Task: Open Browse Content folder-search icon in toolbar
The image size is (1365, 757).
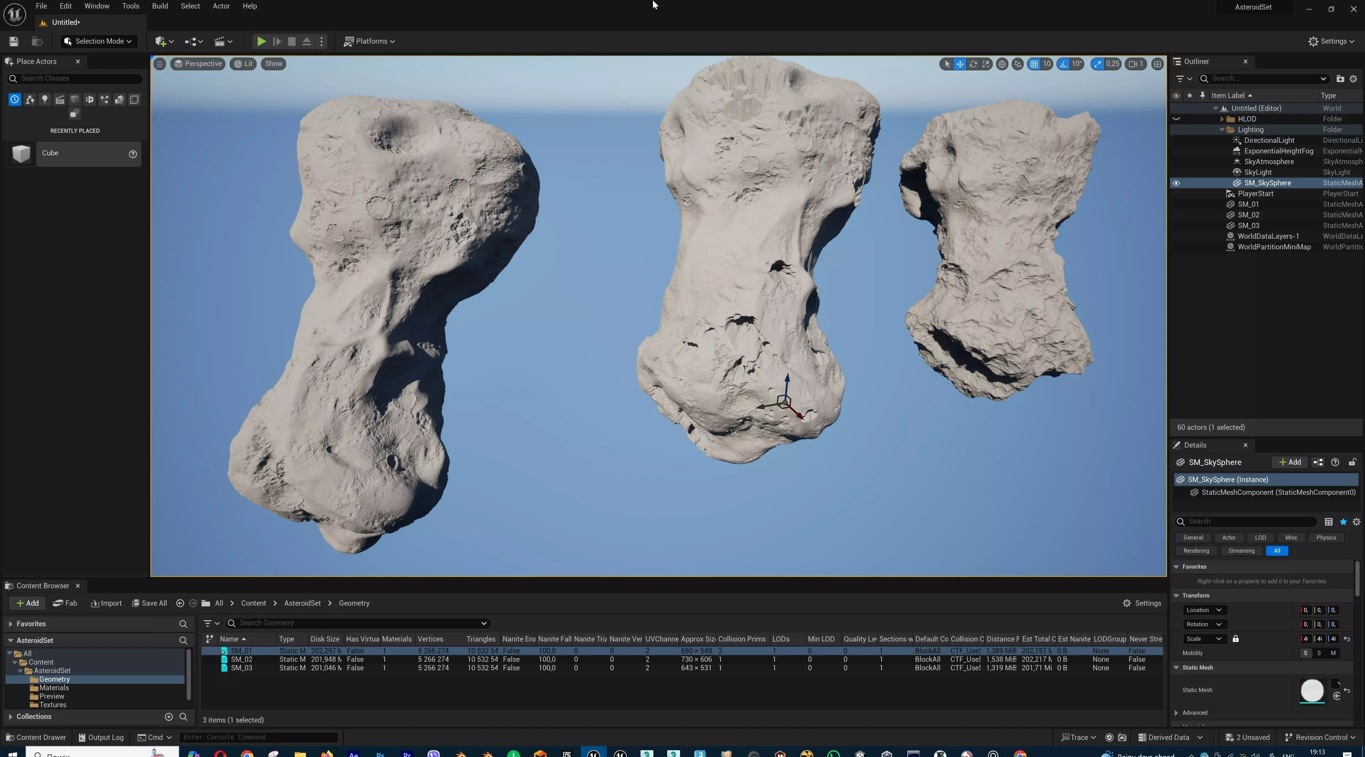Action: (x=37, y=41)
